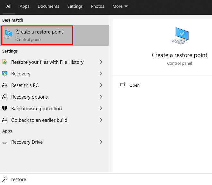Click Open in the preview pane

click(134, 85)
